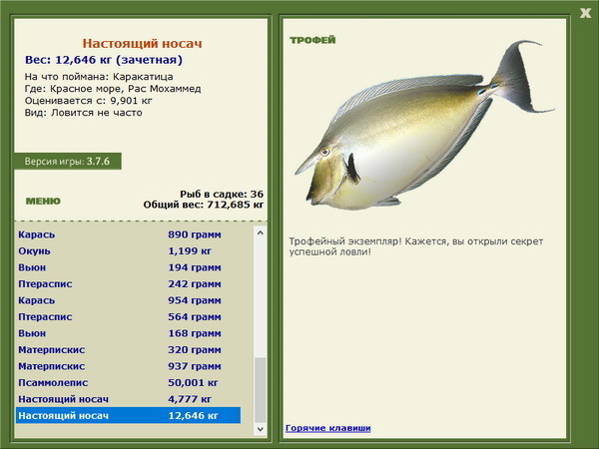Select Настоящий носач 4,777 кг row

[x=129, y=399]
